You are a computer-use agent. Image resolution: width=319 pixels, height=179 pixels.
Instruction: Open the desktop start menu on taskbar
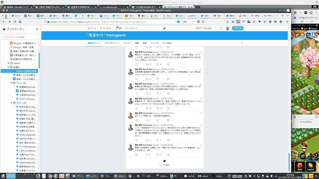coord(3,176)
